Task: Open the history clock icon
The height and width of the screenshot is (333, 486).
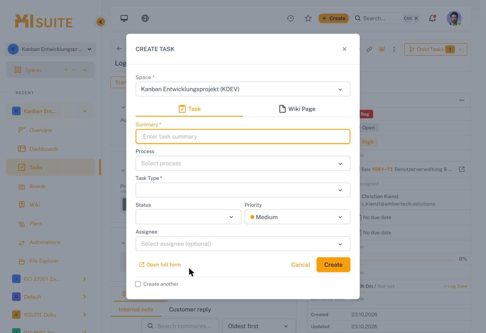Action: point(290,18)
